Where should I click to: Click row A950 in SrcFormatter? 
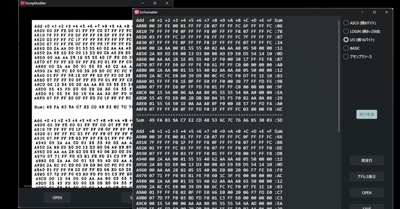209,165
